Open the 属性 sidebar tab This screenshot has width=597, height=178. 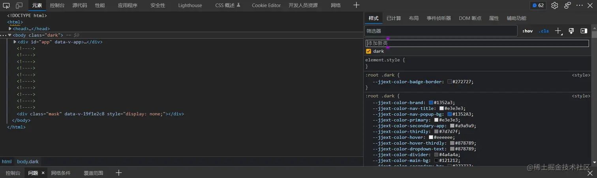click(x=494, y=18)
